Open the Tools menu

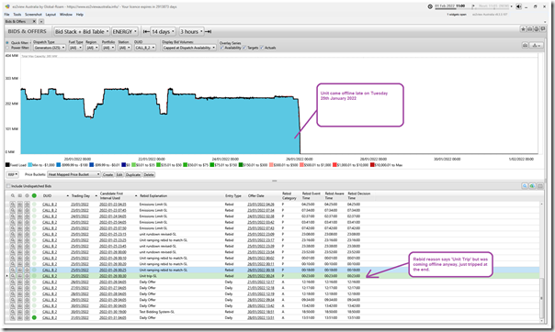point(17,15)
